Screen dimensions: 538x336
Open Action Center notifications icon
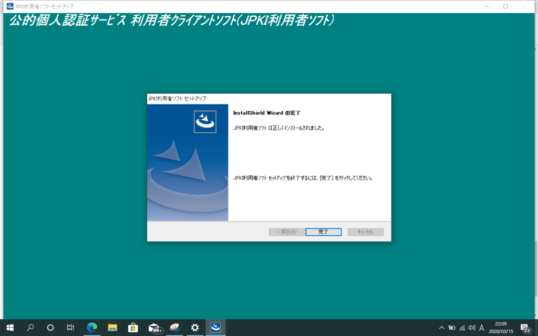click(x=525, y=329)
